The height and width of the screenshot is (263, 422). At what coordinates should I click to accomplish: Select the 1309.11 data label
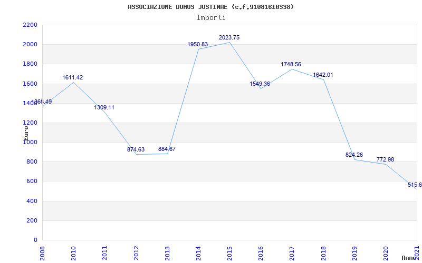pos(104,108)
